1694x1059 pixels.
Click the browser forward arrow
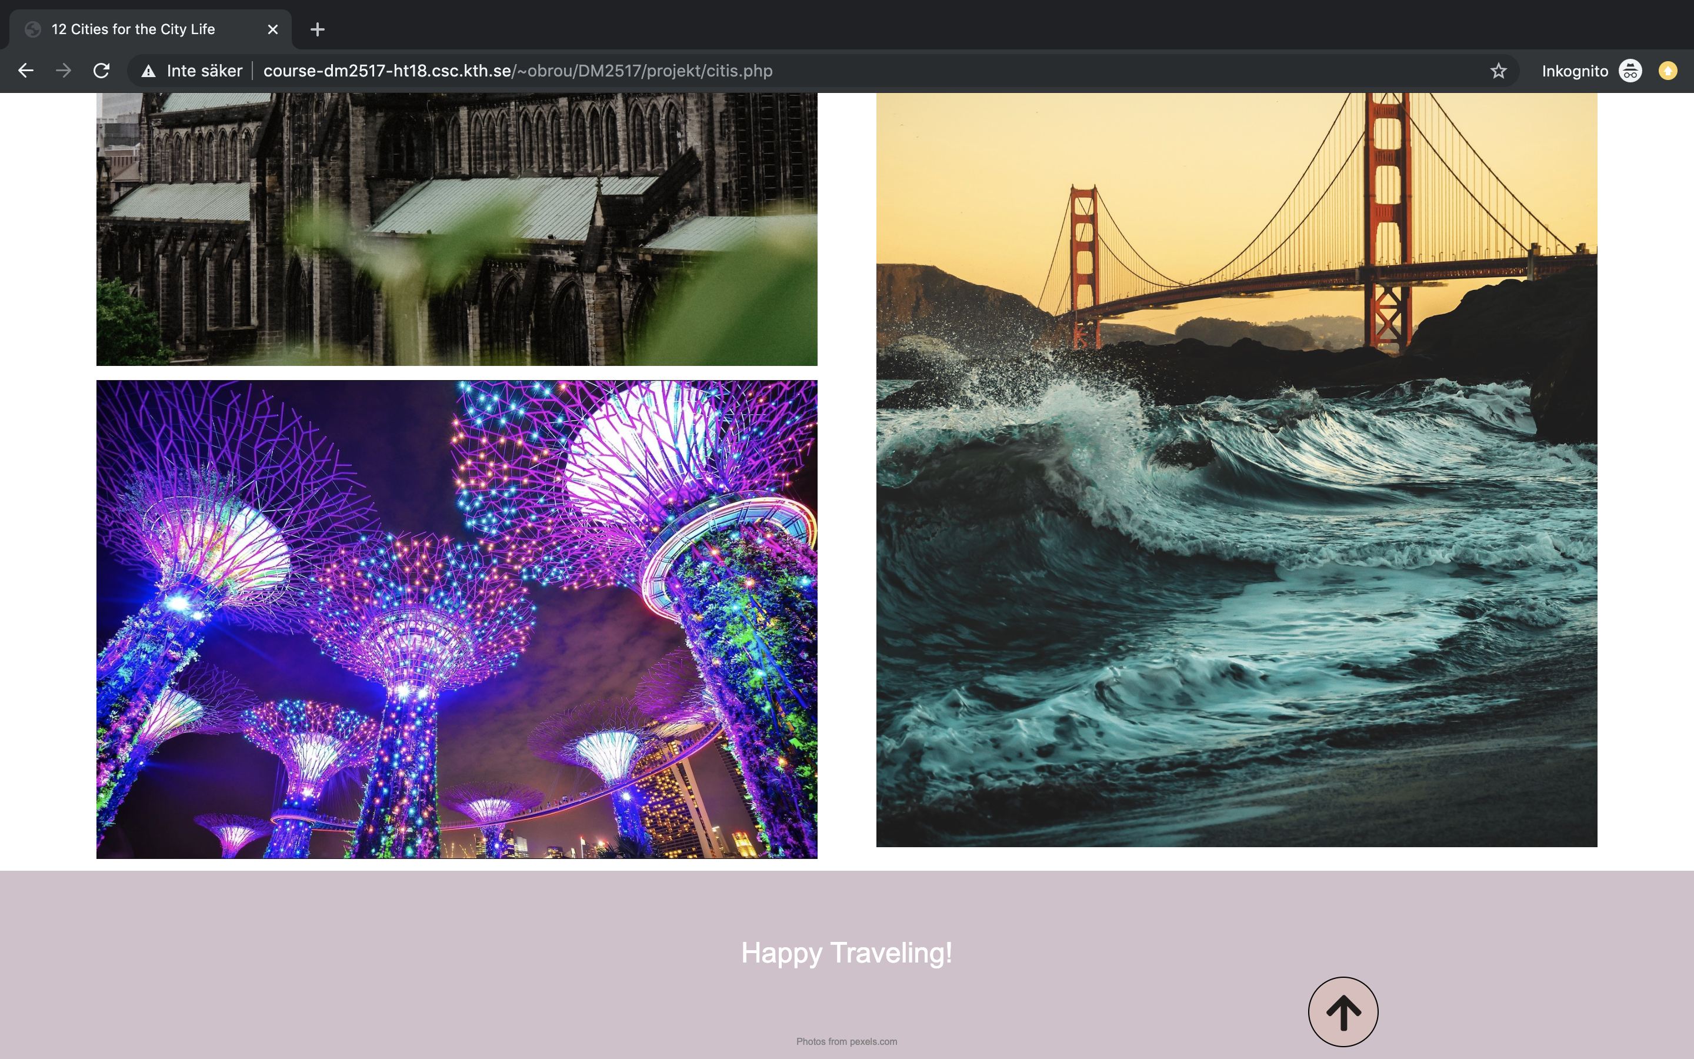pyautogui.click(x=64, y=71)
